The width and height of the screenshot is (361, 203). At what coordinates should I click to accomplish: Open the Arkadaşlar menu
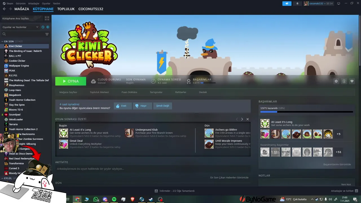(34, 3)
